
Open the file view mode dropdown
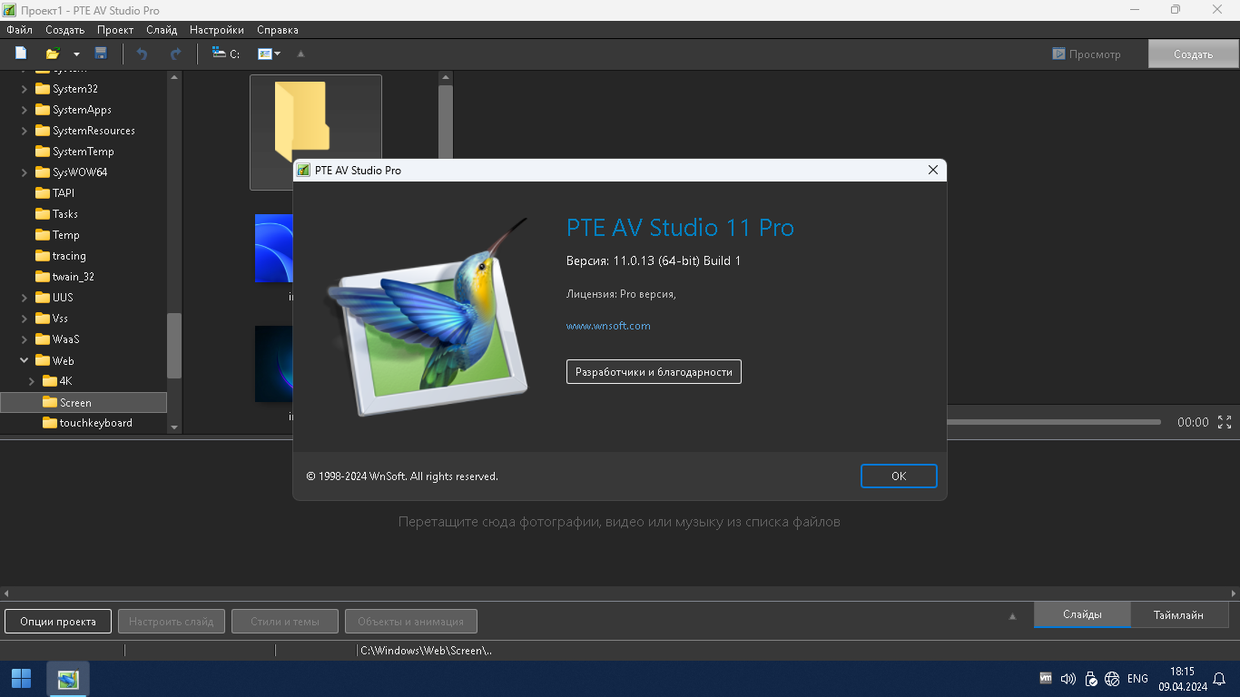click(270, 54)
